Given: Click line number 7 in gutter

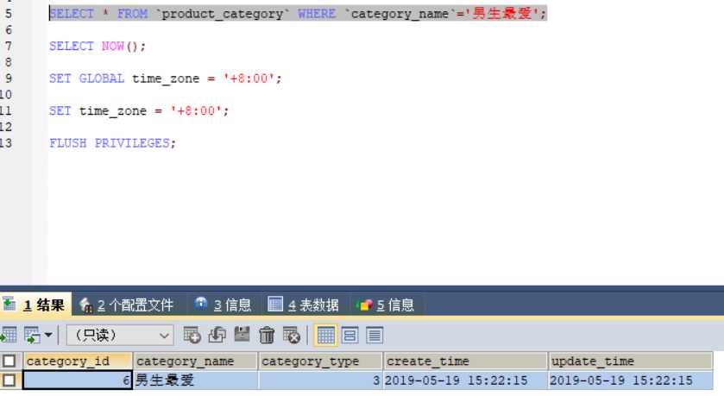Looking at the screenshot, I should 8,46.
